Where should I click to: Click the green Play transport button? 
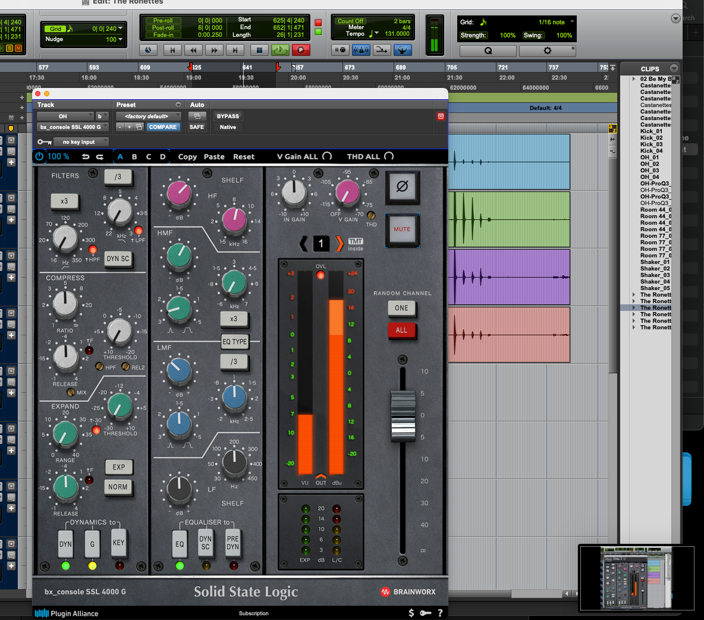tap(280, 51)
